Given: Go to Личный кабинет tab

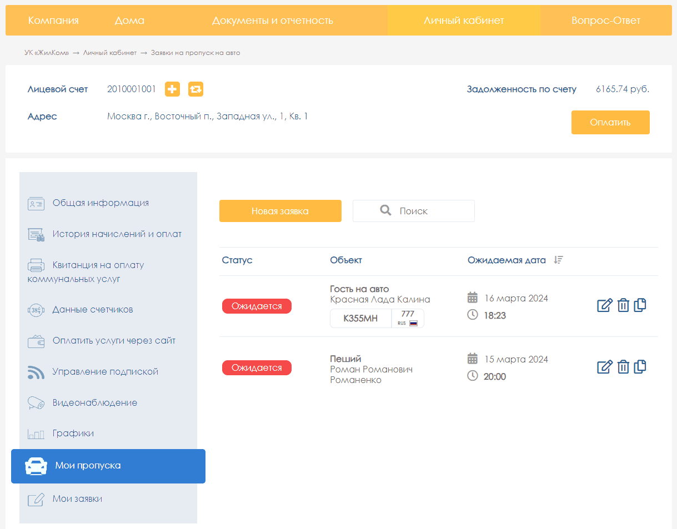Looking at the screenshot, I should [464, 21].
